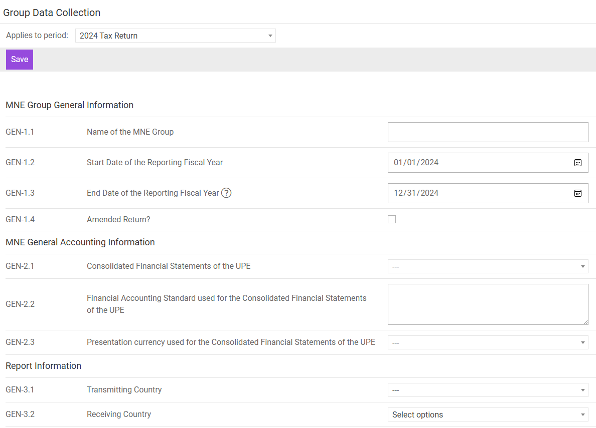Open the Receiving Country Select options list
The image size is (596, 428).
pyautogui.click(x=488, y=414)
